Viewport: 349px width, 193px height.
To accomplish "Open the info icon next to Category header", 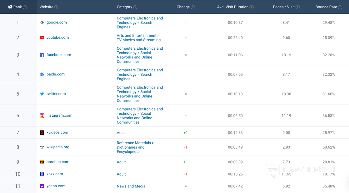I will point(135,7).
